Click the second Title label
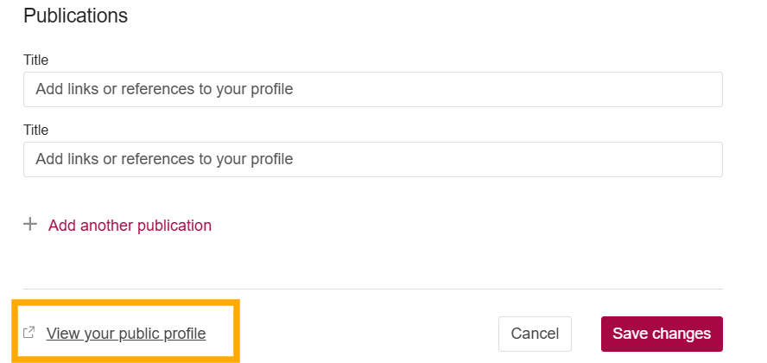Screen dimensions: 767x363 (36, 131)
